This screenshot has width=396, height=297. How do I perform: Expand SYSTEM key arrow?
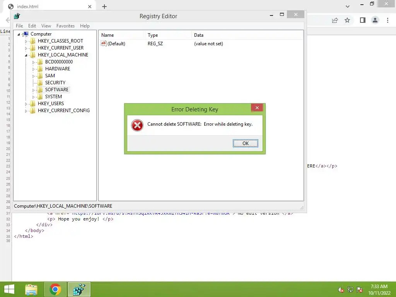point(33,97)
